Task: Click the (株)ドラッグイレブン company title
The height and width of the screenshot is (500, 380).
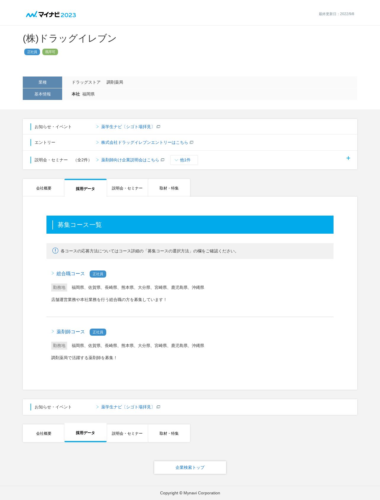Action: (x=70, y=39)
